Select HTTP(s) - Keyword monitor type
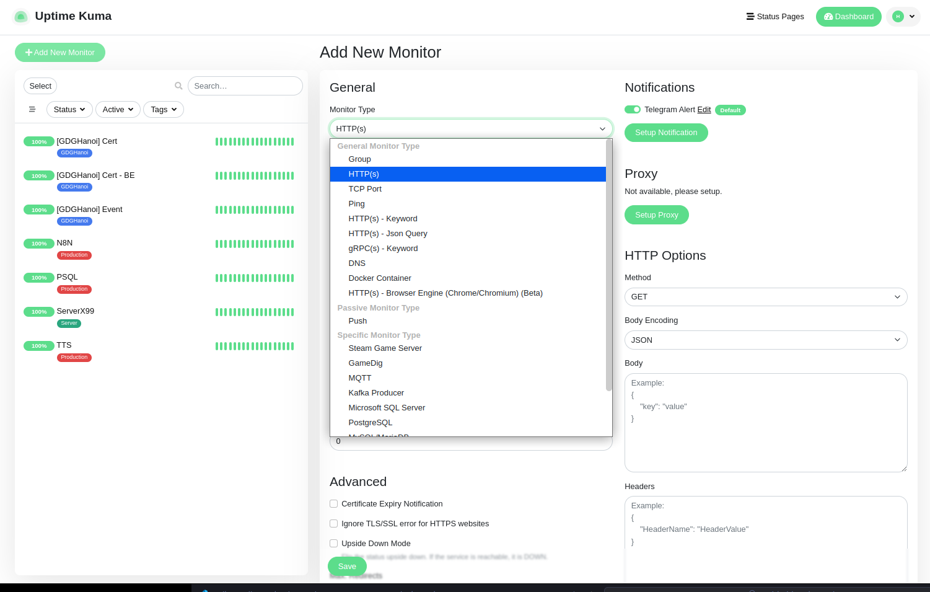Viewport: 930px width, 592px height. tap(468, 219)
